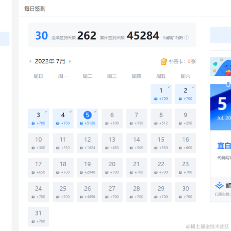Click the cumulative sign-in count 262

[87, 36]
